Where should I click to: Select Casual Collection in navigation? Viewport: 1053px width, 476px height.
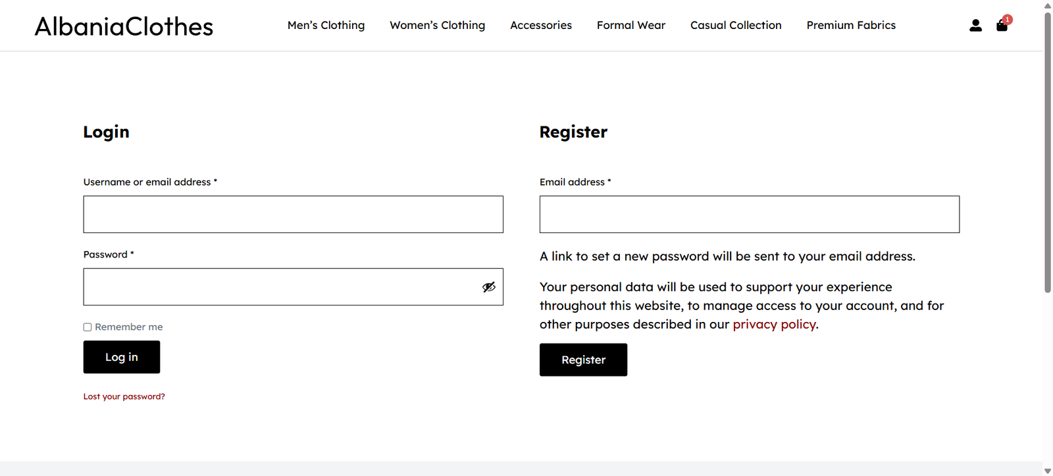point(735,25)
